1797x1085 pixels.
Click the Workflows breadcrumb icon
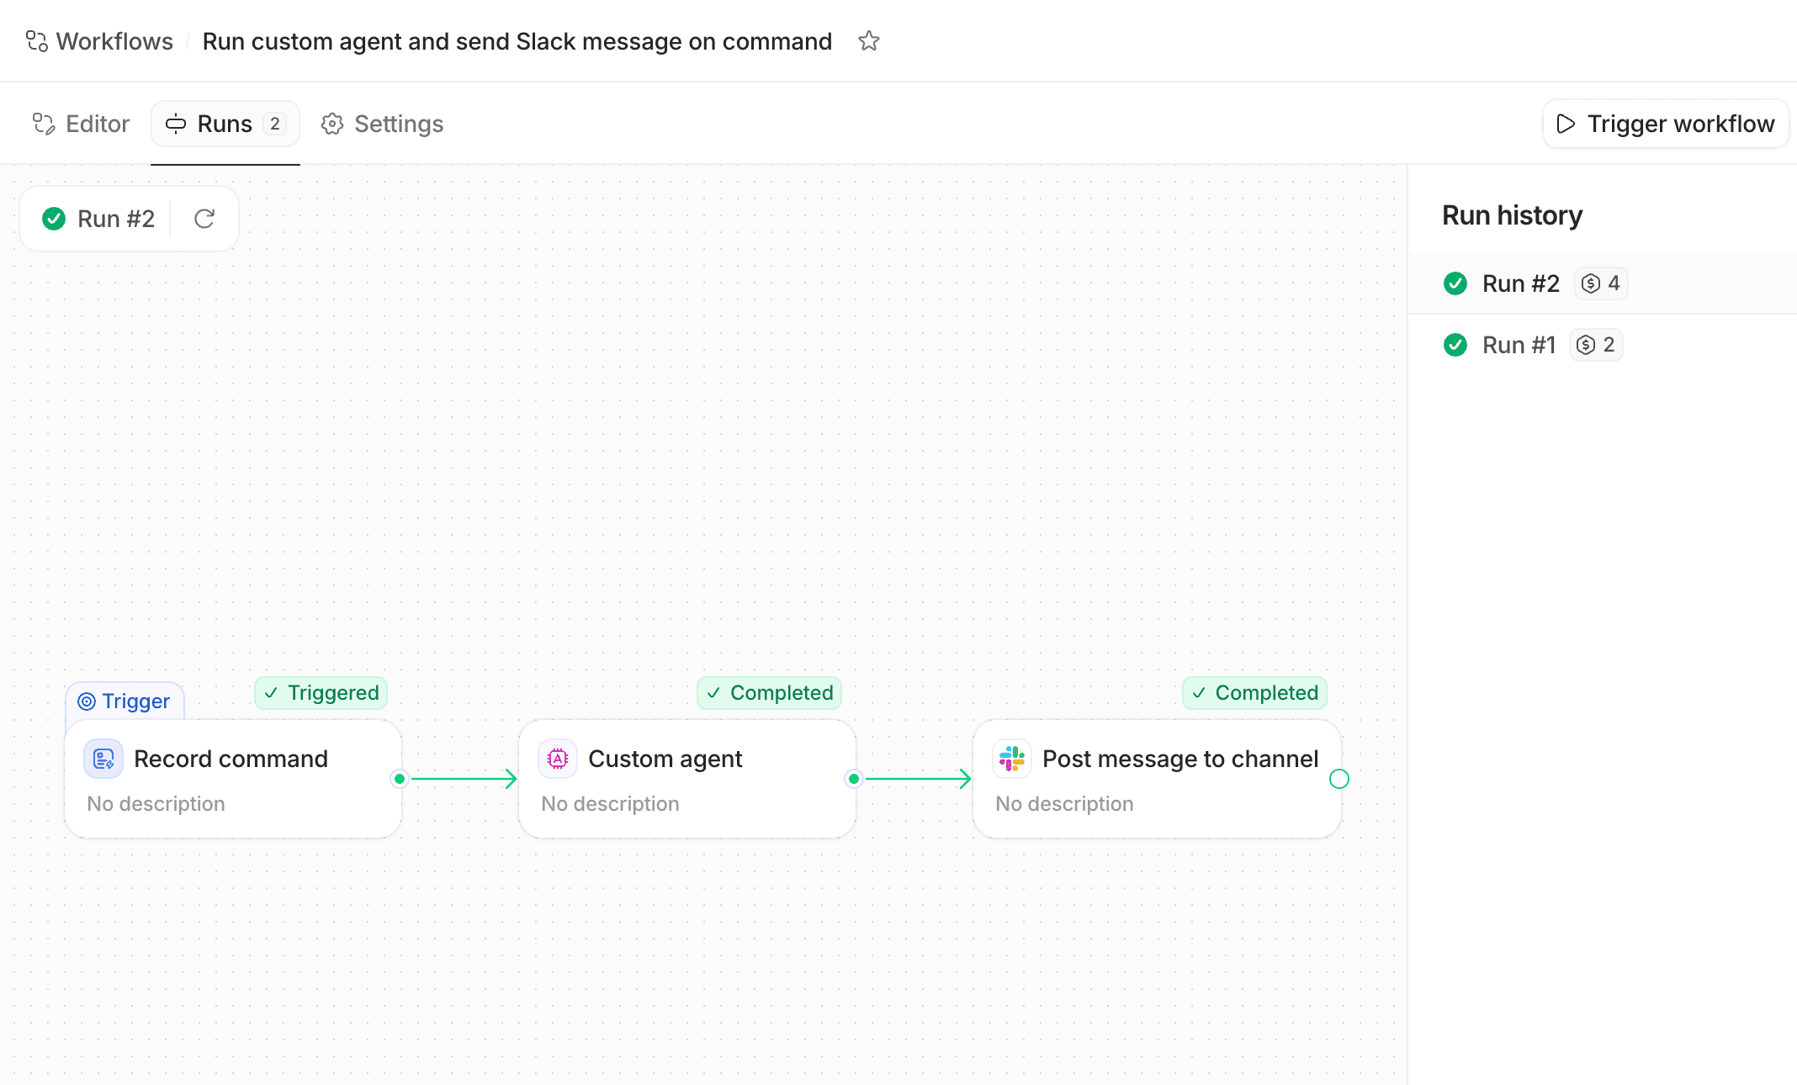pyautogui.click(x=37, y=41)
